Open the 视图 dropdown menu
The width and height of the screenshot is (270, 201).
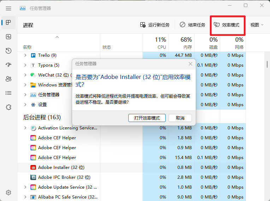[257, 25]
